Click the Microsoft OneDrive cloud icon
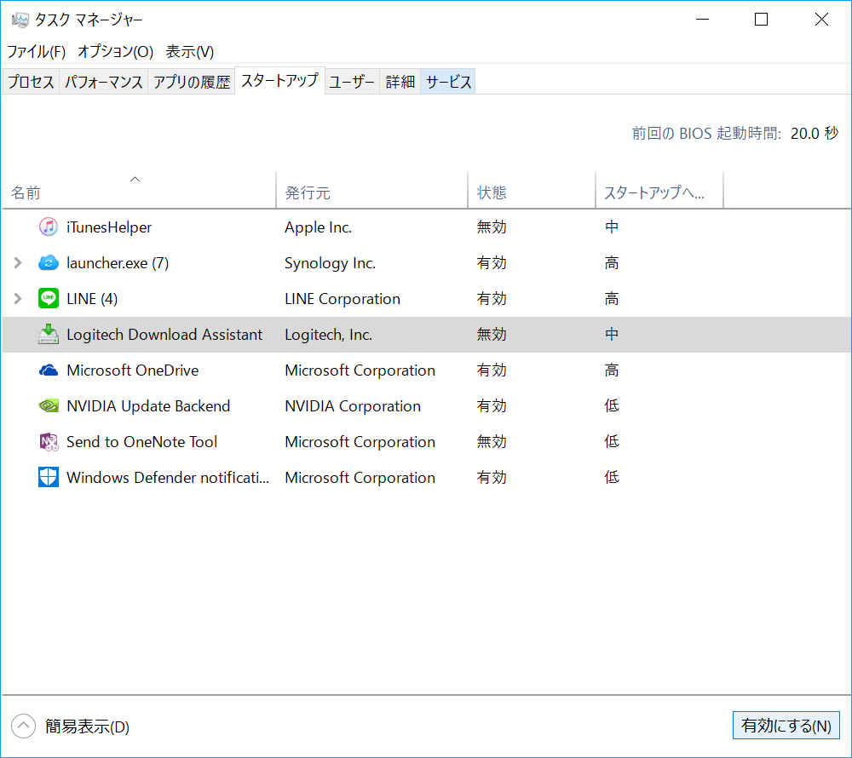The image size is (852, 758). (49, 370)
